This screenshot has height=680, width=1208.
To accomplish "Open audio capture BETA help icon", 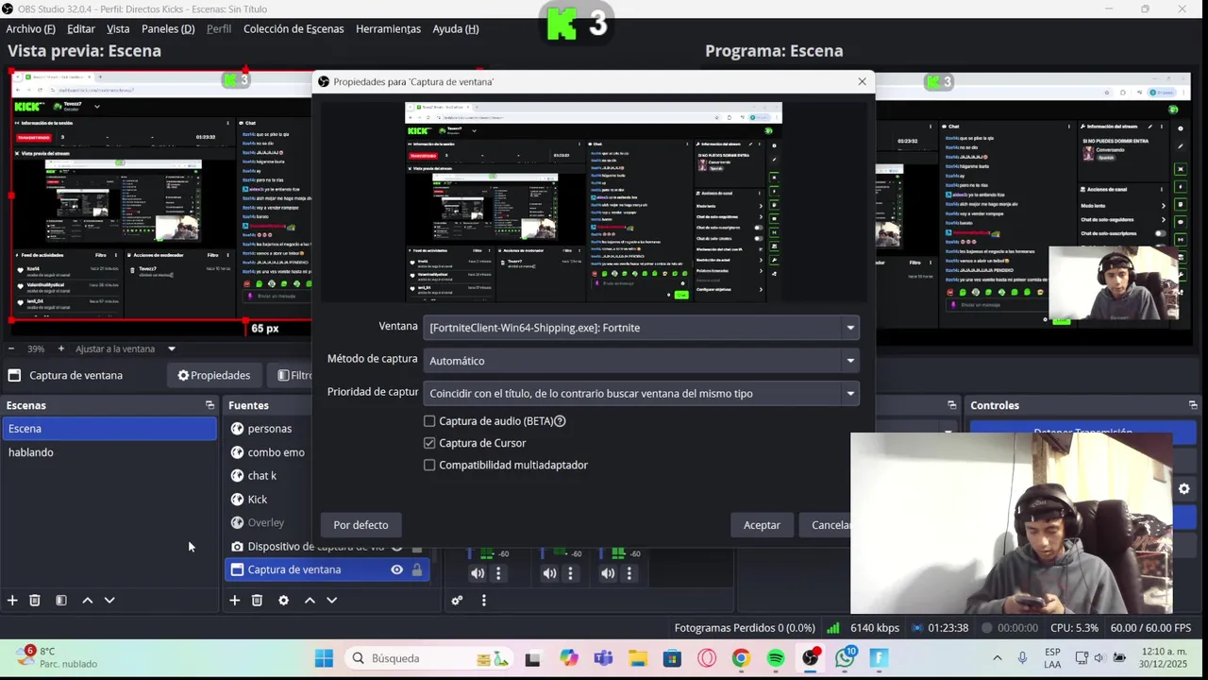I will click(x=560, y=421).
